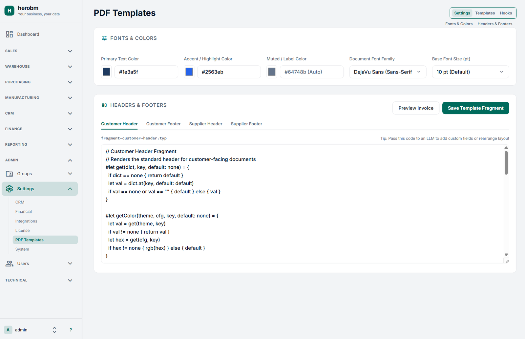Open Financial settings sub-item
Viewport: 525px width, 339px height.
[45, 212]
